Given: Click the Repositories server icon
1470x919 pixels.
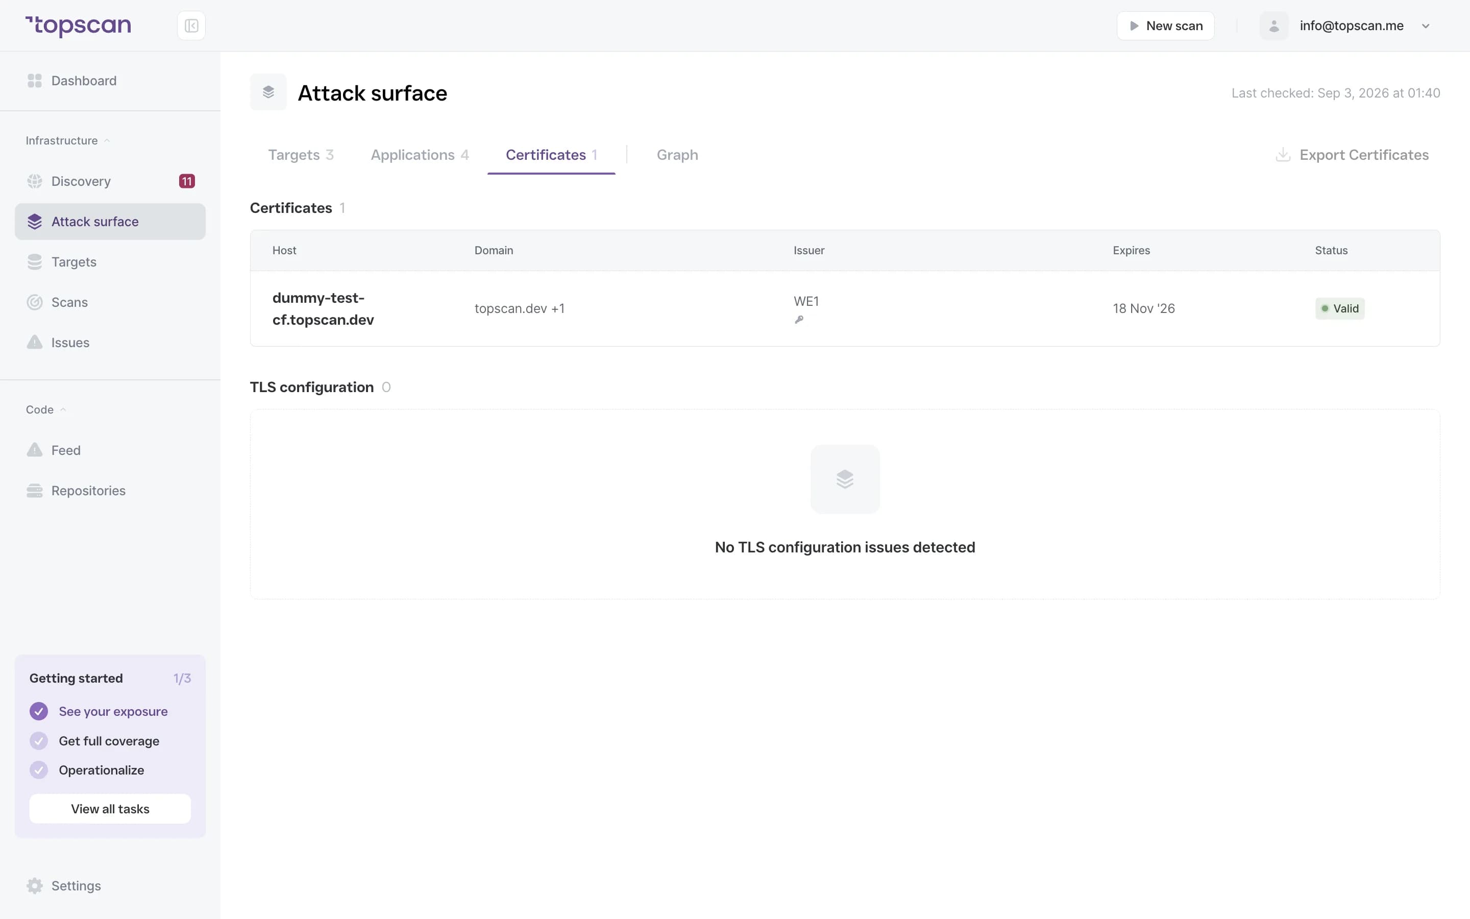Looking at the screenshot, I should 35,491.
